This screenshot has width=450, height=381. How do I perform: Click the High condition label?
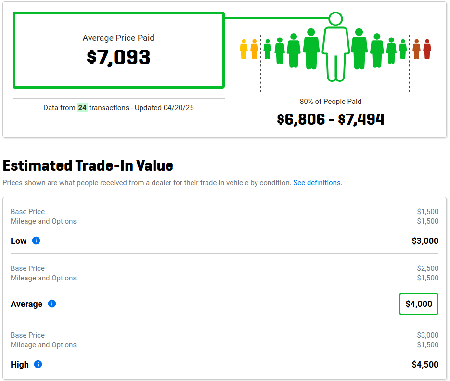[20, 365]
